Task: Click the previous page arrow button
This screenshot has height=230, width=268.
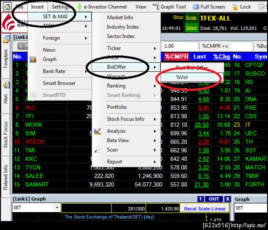Action: pos(22,46)
